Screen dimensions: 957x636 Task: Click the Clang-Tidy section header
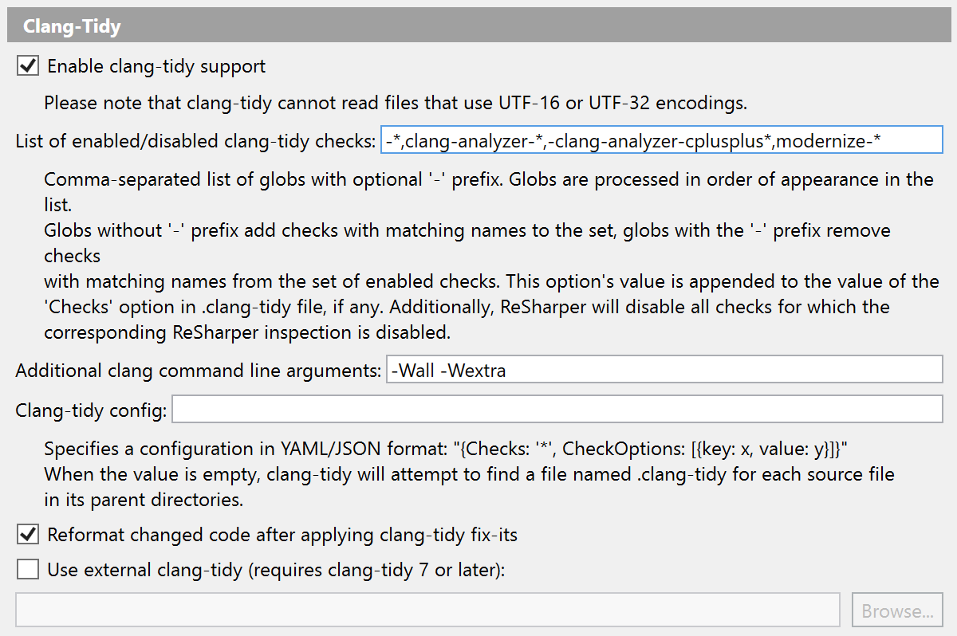(x=72, y=27)
